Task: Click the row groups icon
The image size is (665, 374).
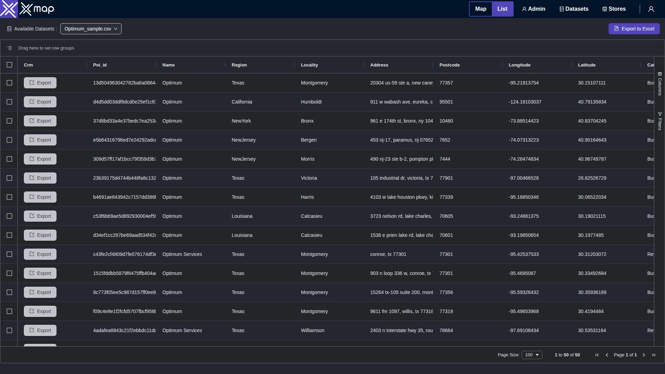Action: coord(9,48)
